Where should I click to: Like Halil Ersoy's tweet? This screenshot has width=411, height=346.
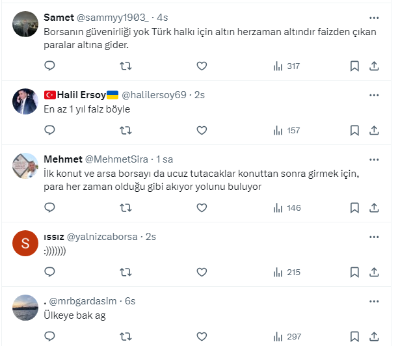[x=202, y=130]
